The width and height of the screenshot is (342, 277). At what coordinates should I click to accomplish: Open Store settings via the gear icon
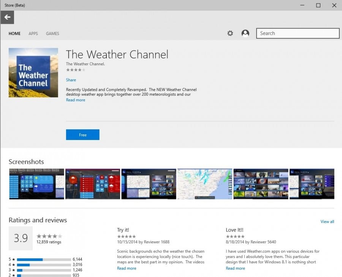click(230, 33)
